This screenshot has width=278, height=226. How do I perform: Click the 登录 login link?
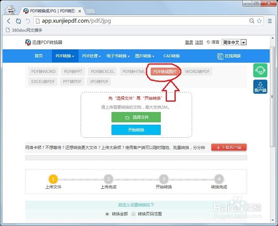click(x=189, y=42)
